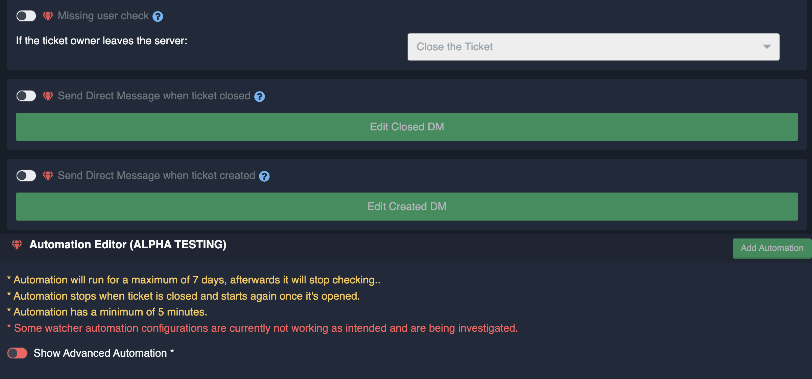Select the Automation Editor section header
Viewport: 812px width, 379px height.
point(128,244)
